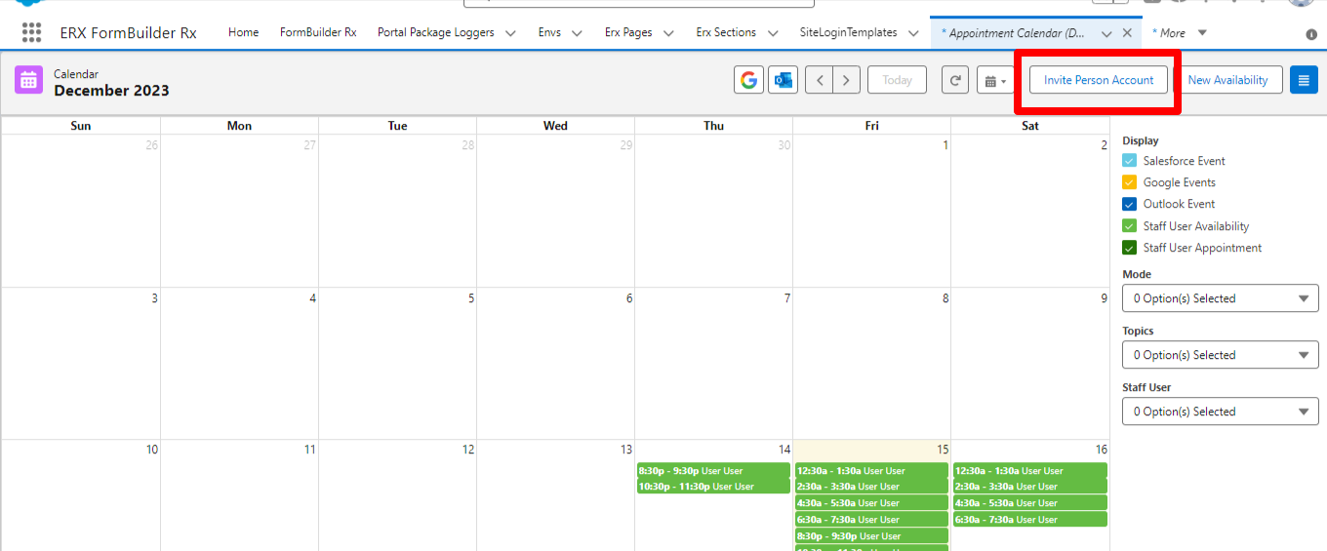Click the Invite Person Account button
This screenshot has height=551, width=1327.
click(x=1099, y=80)
